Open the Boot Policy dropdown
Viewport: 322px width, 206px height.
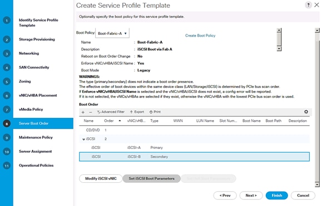(112, 33)
